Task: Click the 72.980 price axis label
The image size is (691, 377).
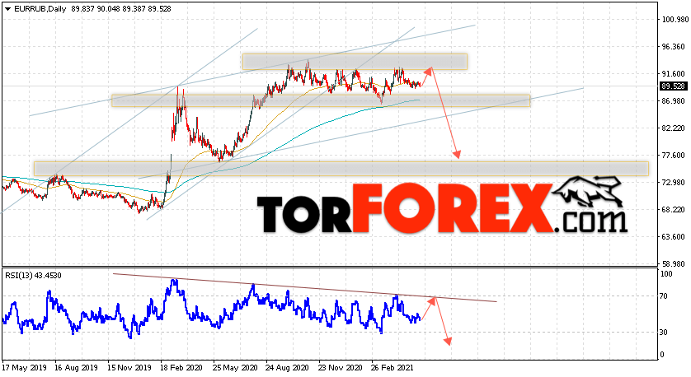Action: [x=674, y=183]
